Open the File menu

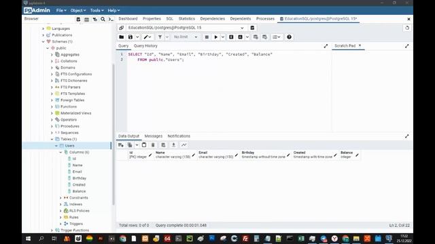point(61,11)
